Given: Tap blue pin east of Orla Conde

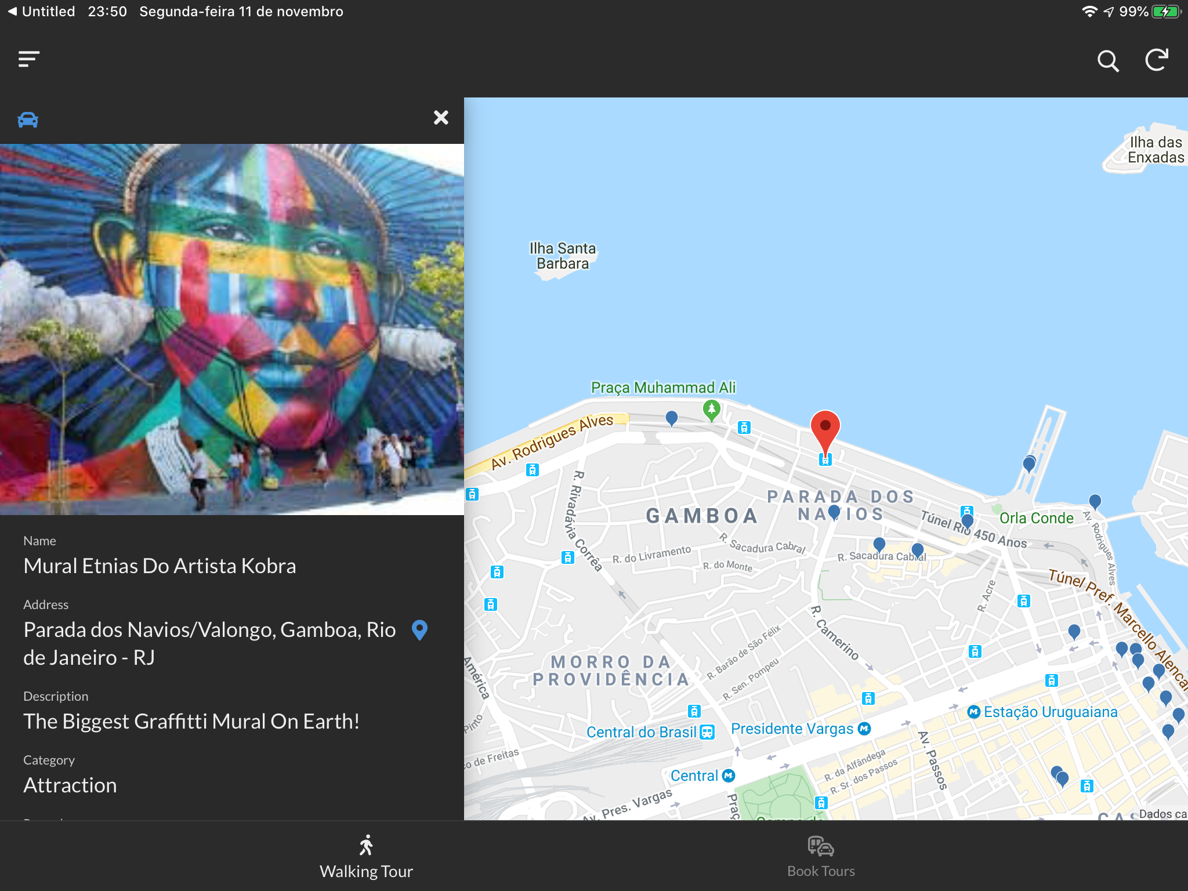Looking at the screenshot, I should [1095, 502].
